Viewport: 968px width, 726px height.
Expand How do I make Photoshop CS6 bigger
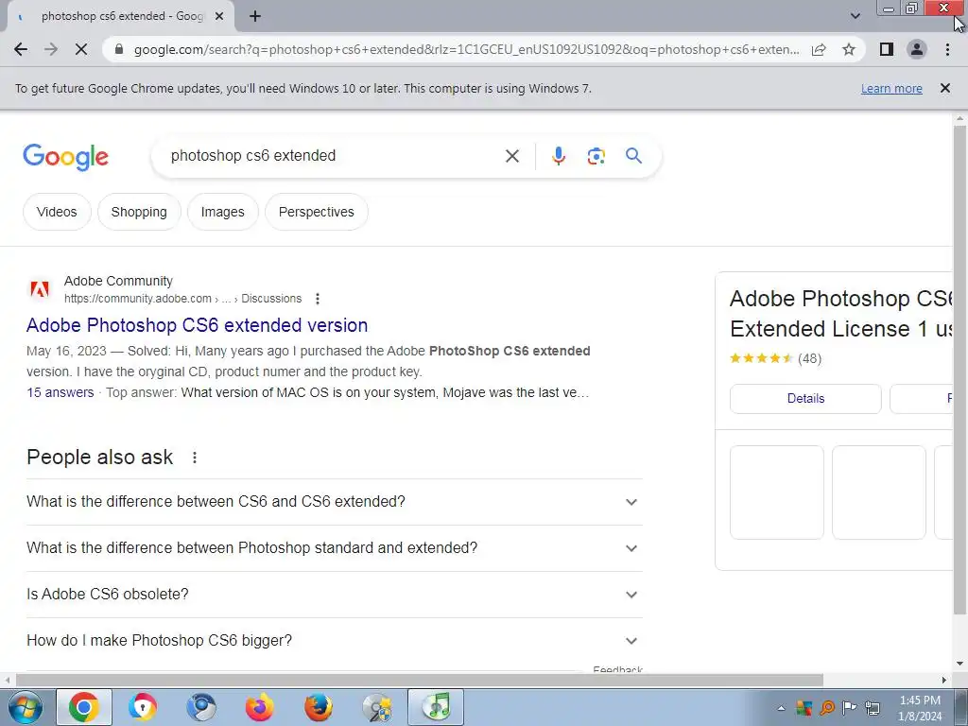coord(334,641)
